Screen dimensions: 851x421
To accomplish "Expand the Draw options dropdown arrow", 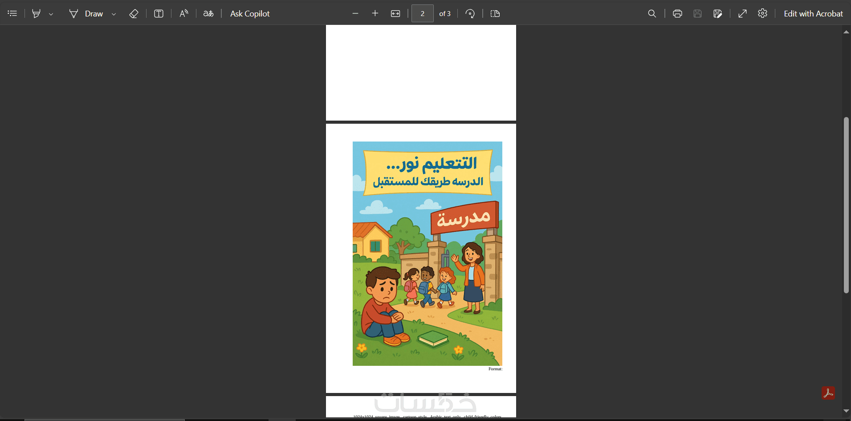I will [114, 14].
